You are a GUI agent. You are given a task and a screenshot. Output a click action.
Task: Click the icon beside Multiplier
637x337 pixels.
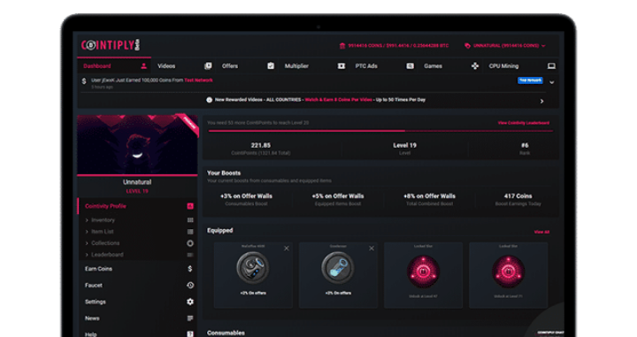(342, 65)
